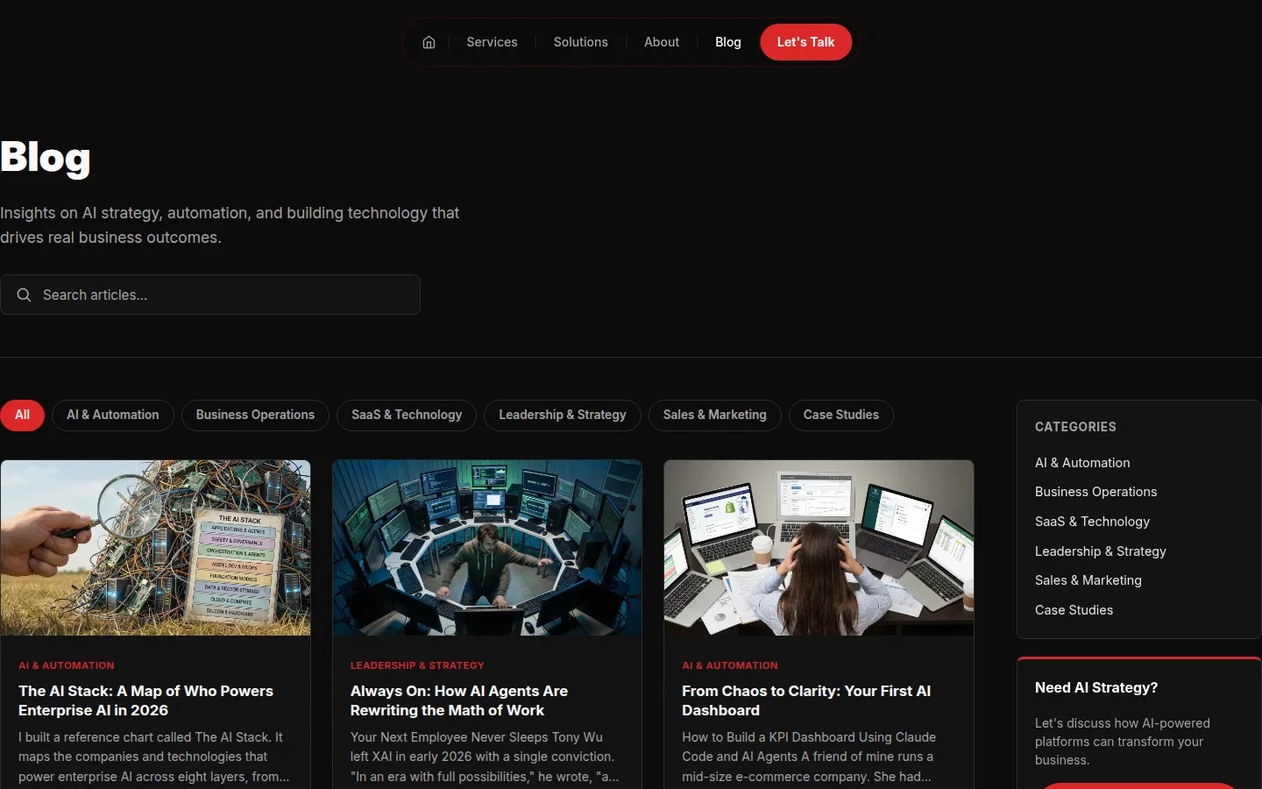
Task: Open 'The AI Stack' article title
Action: coord(145,700)
